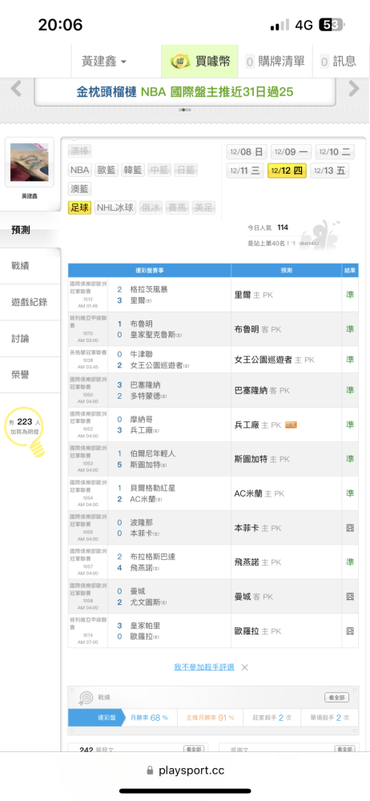Select the 足球 sport filter
Viewport: 370px width, 801px height.
80,207
